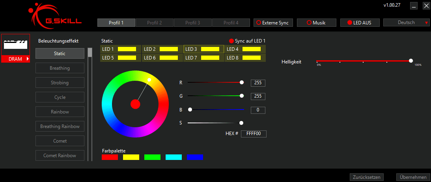Viewport: 431px width, 182px height.
Task: Pick red from the Farbpalette
Action: tap(110, 157)
